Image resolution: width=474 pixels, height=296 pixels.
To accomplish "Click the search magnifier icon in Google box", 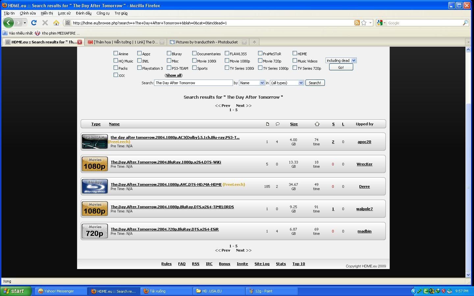I will (x=465, y=23).
